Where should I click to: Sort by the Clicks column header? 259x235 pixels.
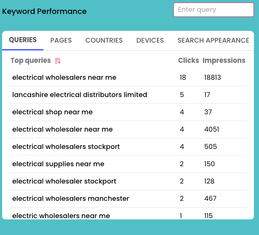[x=188, y=61]
